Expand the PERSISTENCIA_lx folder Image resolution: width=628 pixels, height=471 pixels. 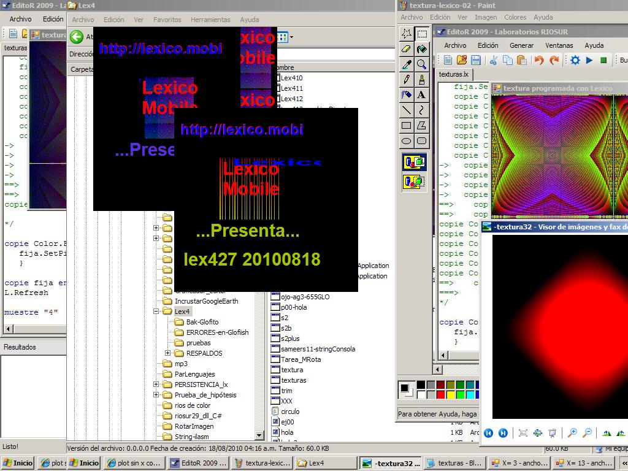(156, 385)
